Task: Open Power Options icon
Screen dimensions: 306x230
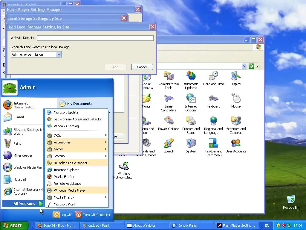Action: (169, 123)
